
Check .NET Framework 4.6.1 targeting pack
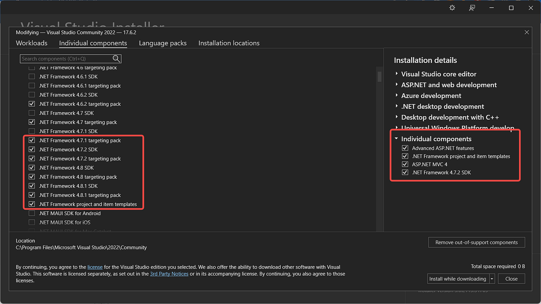tap(32, 86)
